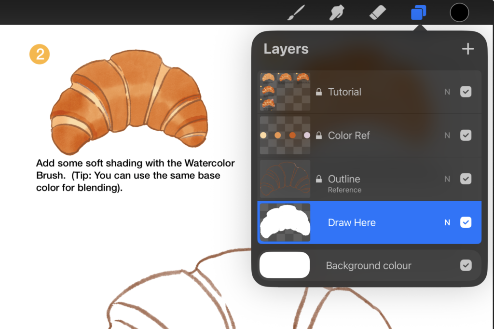Open blend mode N for Outline layer
Viewport: 494px width, 329px height.
[447, 179]
